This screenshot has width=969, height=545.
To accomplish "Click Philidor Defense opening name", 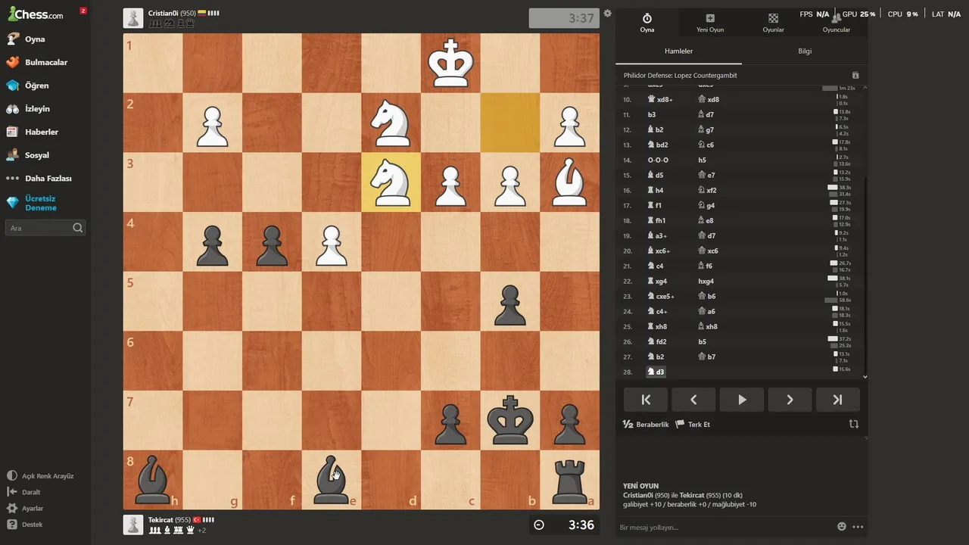I will click(680, 76).
